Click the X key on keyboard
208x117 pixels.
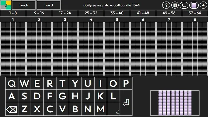pyautogui.click(x=37, y=109)
